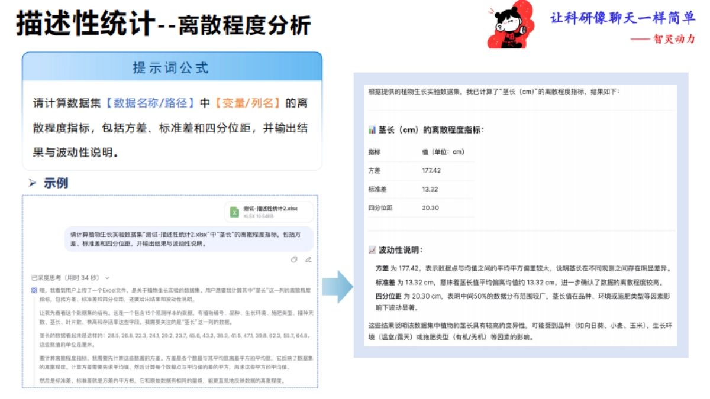Click the green Excel file icon
This screenshot has width=710, height=399.
pyautogui.click(x=234, y=212)
